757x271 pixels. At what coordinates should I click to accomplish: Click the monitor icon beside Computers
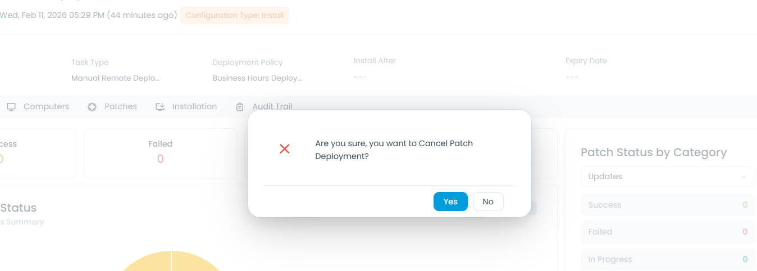click(11, 106)
